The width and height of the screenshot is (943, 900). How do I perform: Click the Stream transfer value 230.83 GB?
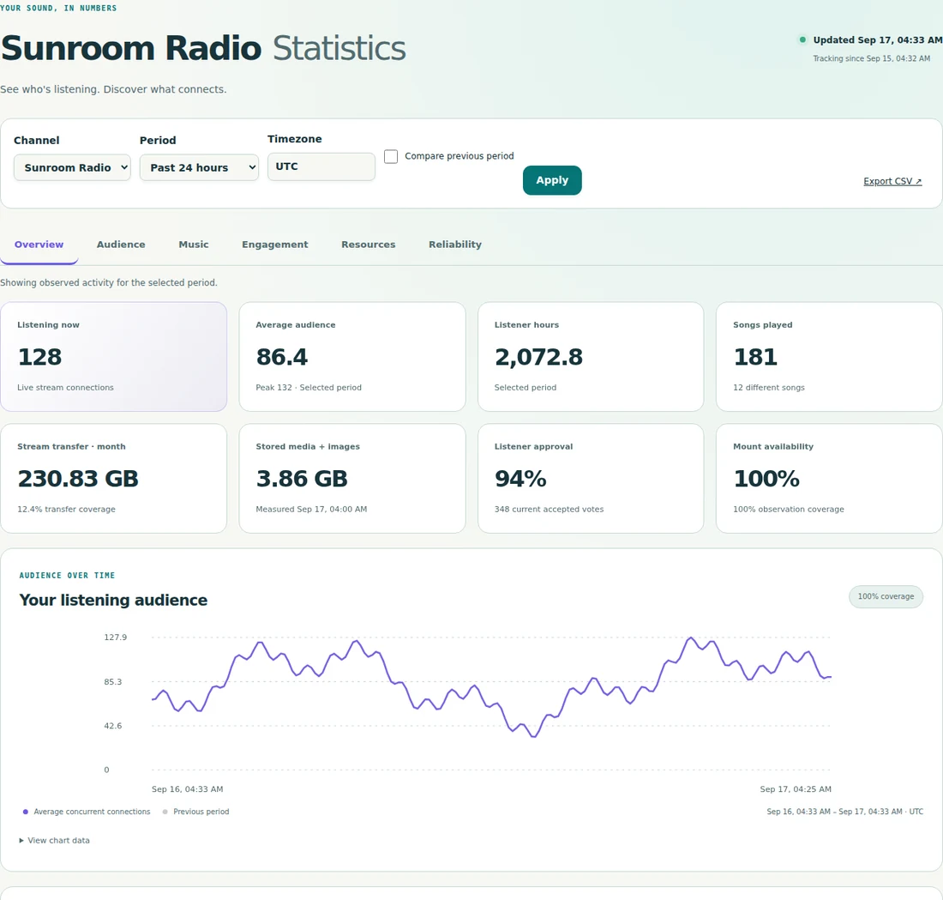[x=78, y=479]
